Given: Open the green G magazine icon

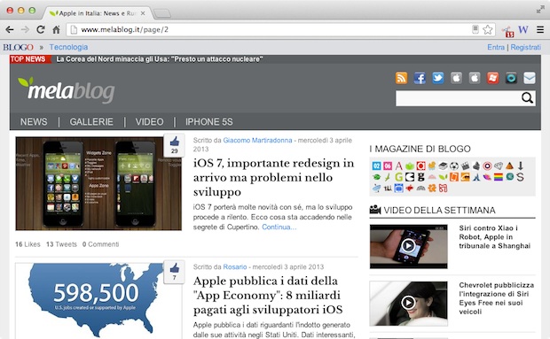Looking at the screenshot, I should (x=399, y=177).
